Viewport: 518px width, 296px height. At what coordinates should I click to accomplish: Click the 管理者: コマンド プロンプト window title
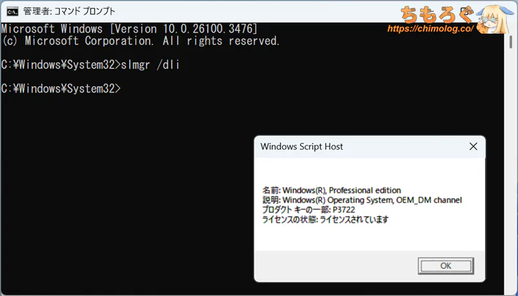coord(69,11)
